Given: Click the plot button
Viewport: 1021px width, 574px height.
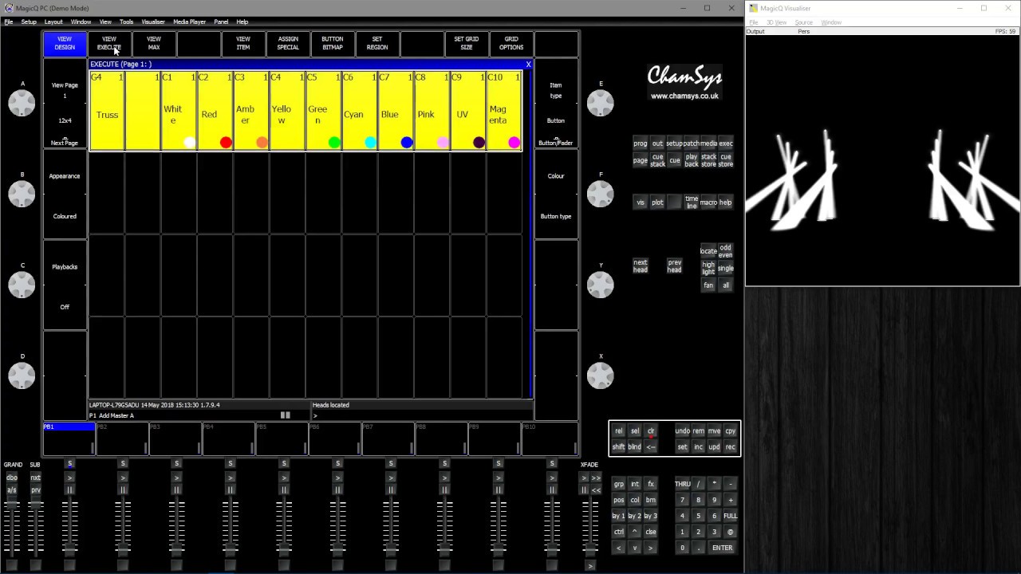Looking at the screenshot, I should (x=657, y=202).
